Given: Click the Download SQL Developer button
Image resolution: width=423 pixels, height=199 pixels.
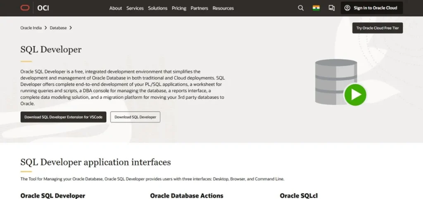Looking at the screenshot, I should click(x=135, y=117).
